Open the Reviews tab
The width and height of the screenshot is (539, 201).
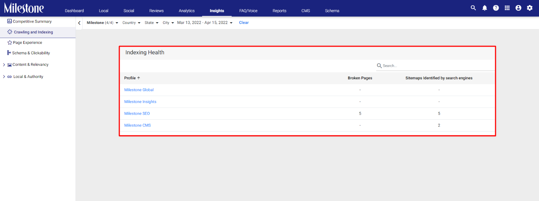(157, 11)
